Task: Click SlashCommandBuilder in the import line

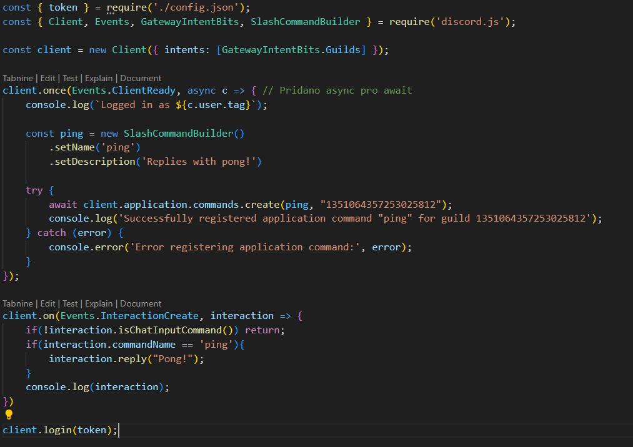Action: [305, 22]
